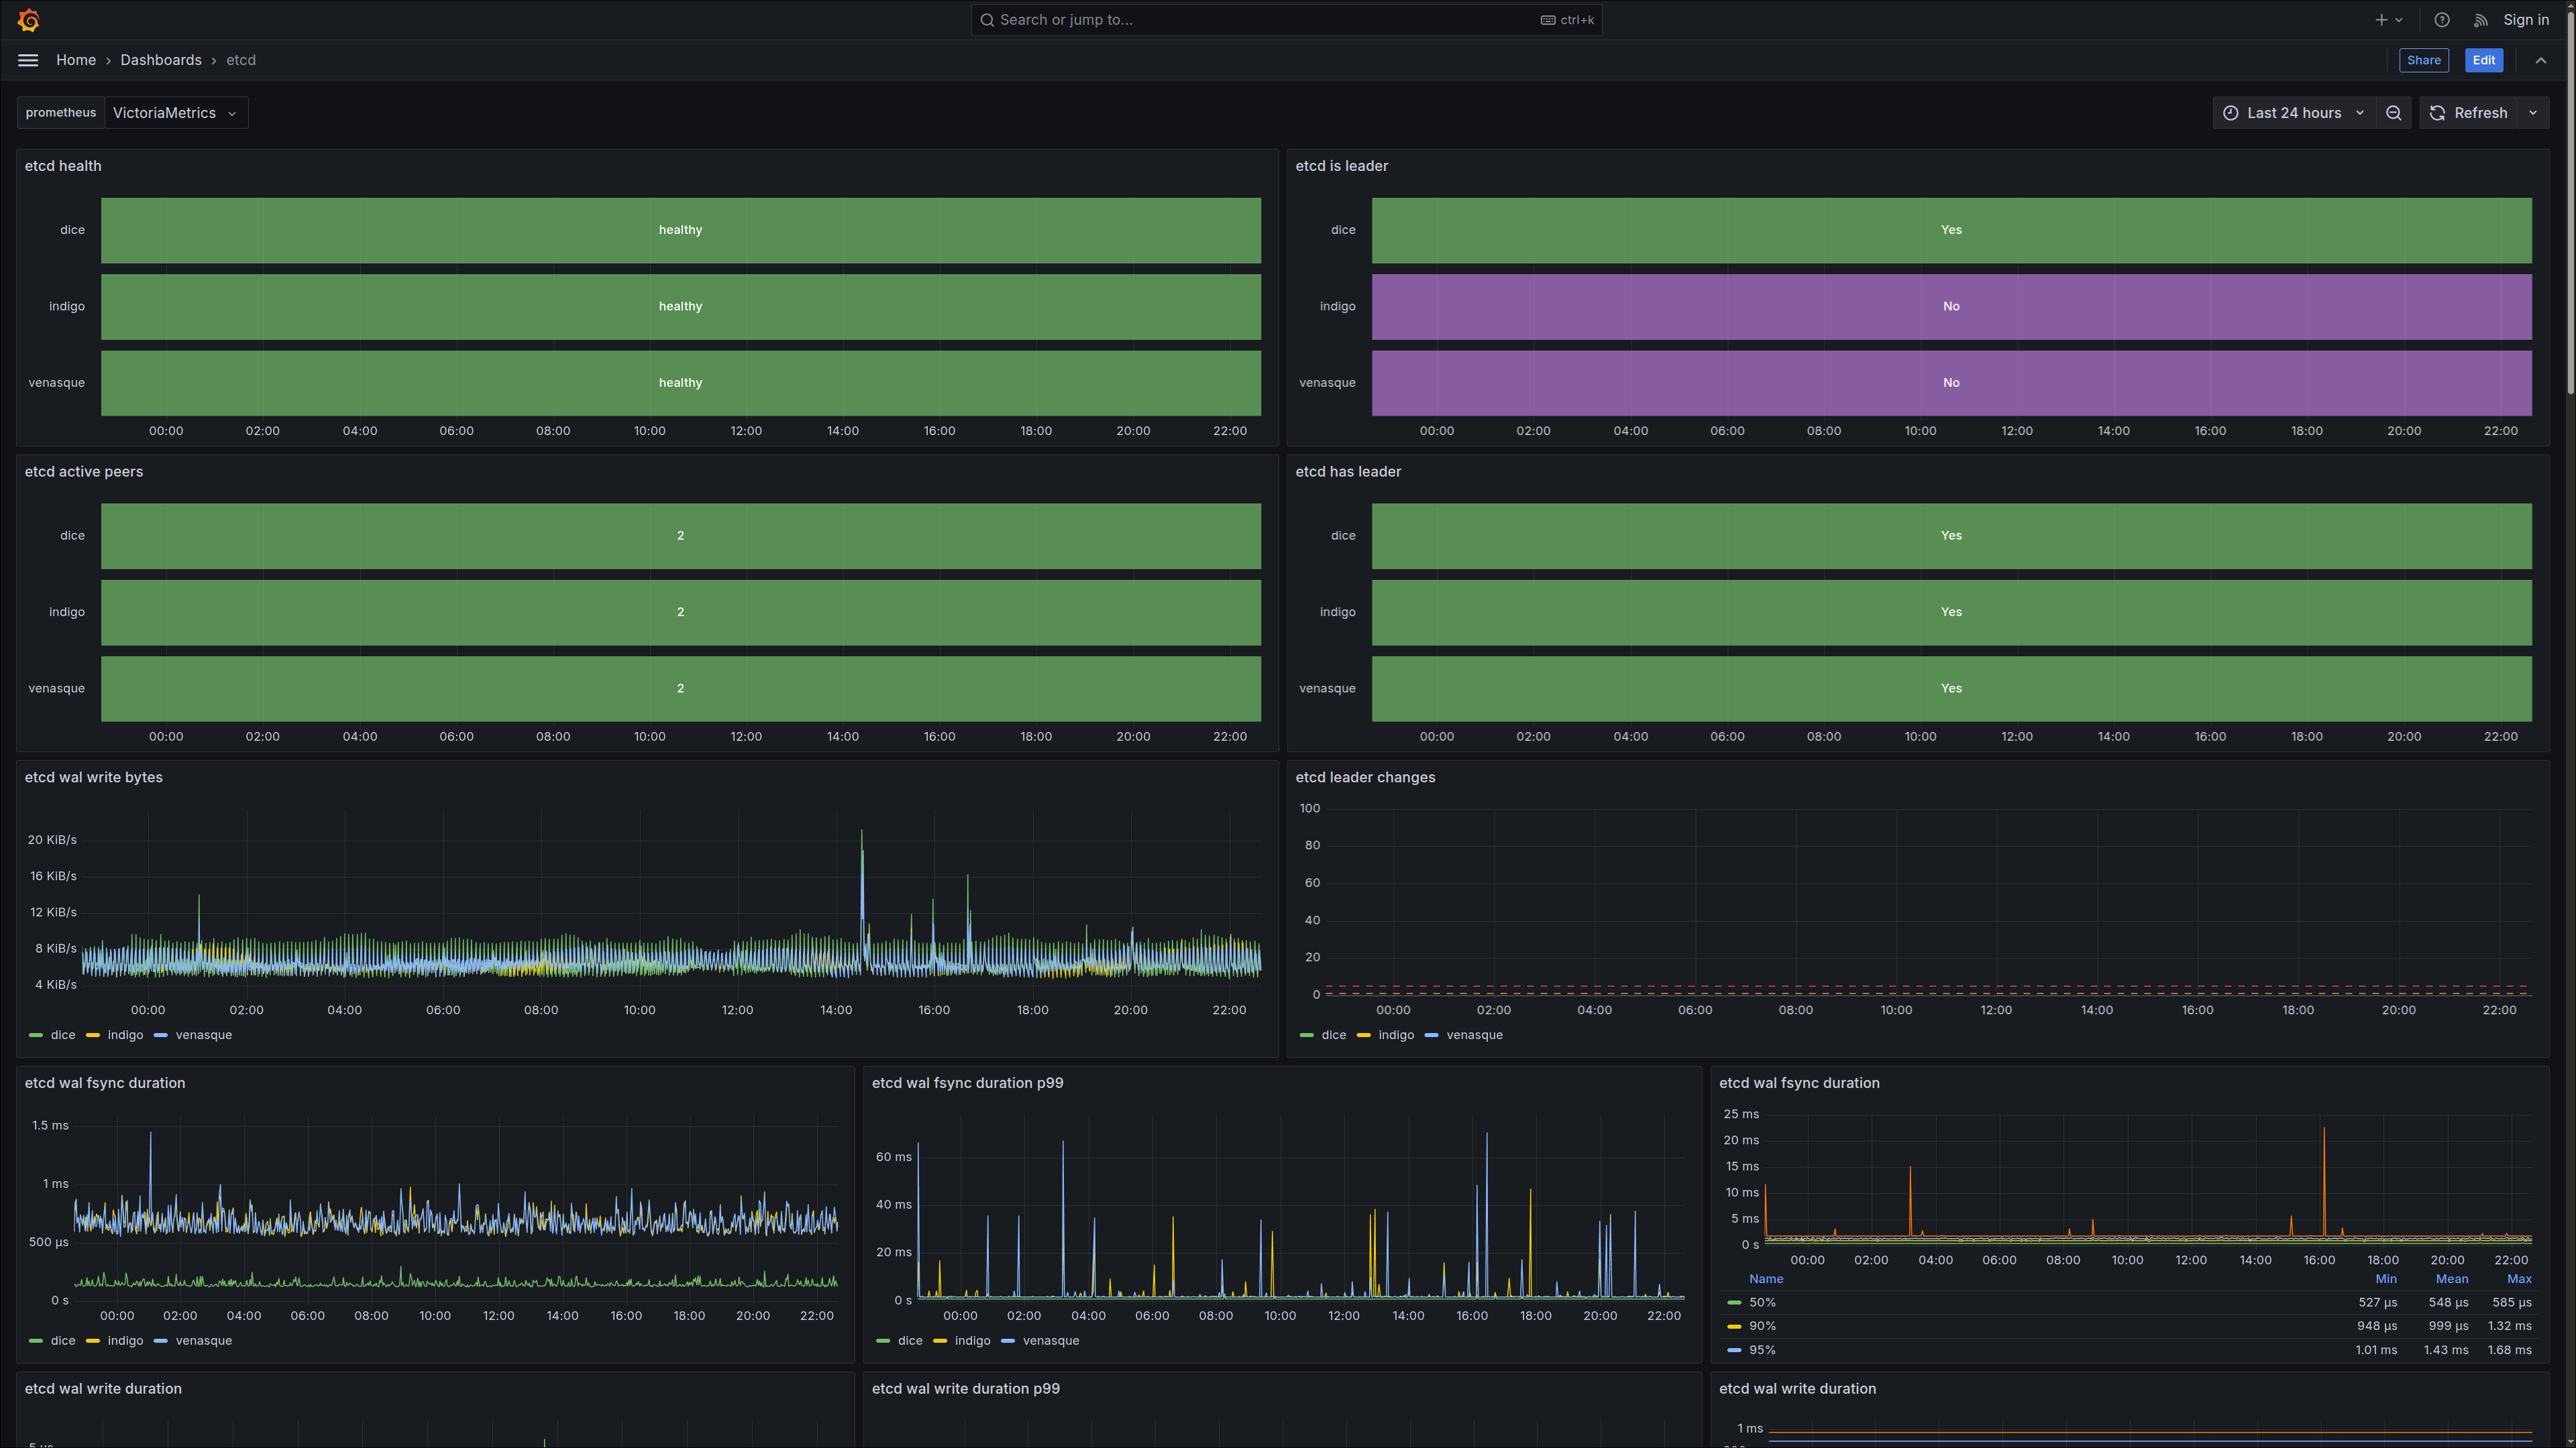This screenshot has width=2576, height=1448.
Task: Click the Grafana logo icon
Action: click(28, 20)
